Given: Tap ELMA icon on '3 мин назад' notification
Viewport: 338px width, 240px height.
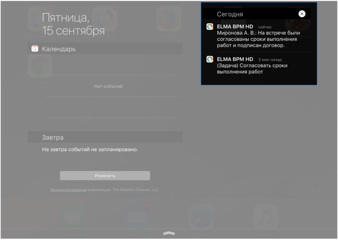Looking at the screenshot, I should point(210,59).
